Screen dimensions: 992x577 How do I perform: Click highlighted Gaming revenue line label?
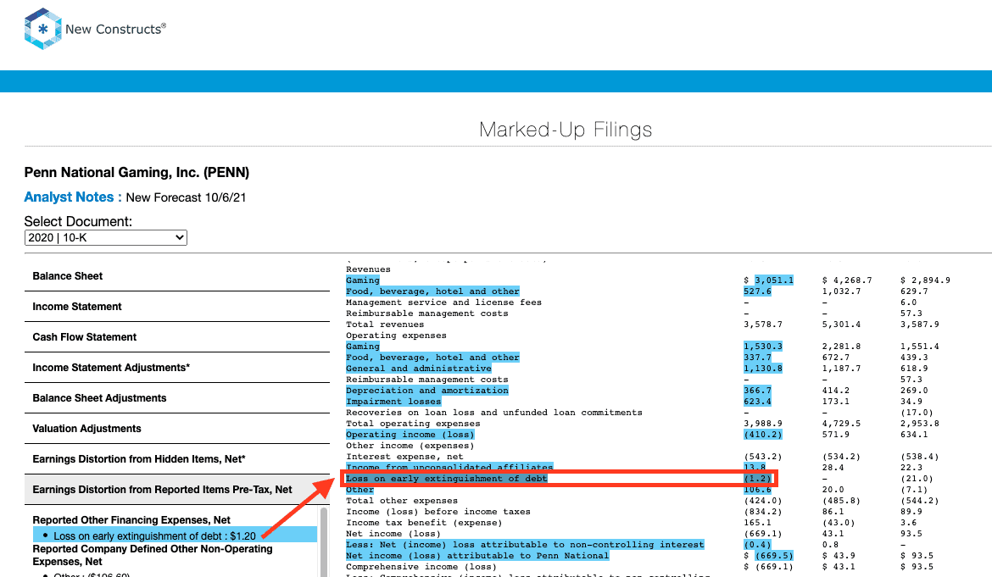tap(363, 280)
